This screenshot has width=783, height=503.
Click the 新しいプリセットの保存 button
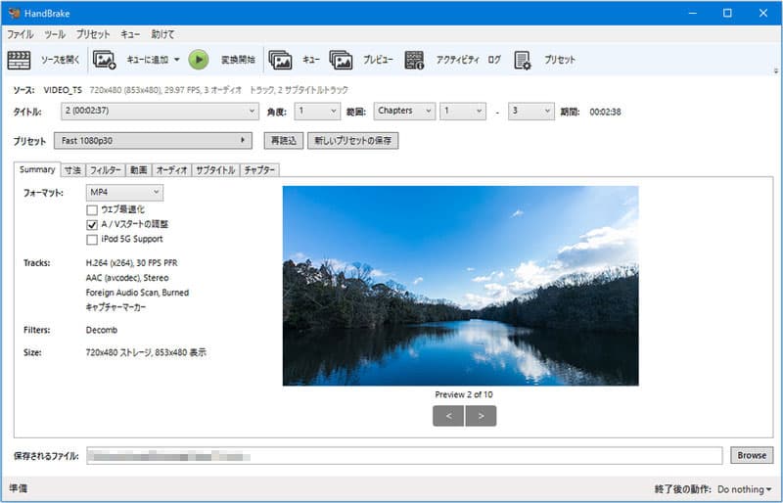(352, 141)
